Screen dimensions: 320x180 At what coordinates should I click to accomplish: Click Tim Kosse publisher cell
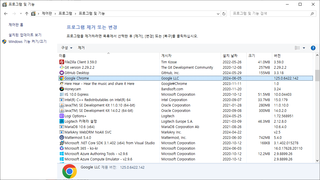click(x=169, y=62)
